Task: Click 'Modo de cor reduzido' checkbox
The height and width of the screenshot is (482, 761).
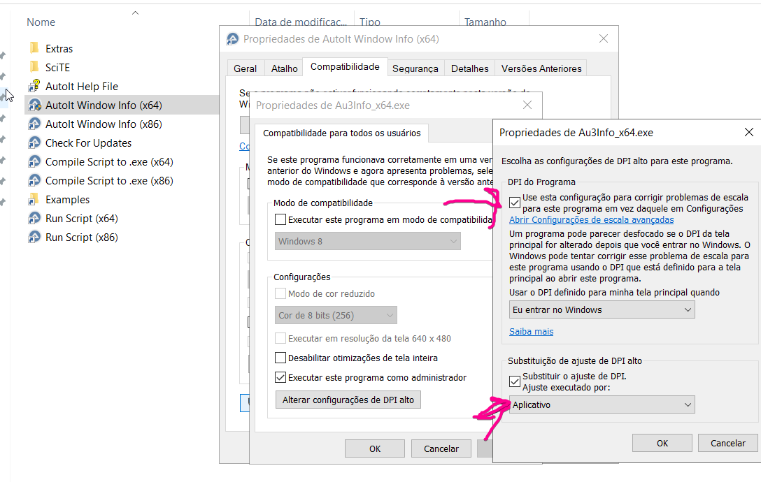Action: click(280, 293)
